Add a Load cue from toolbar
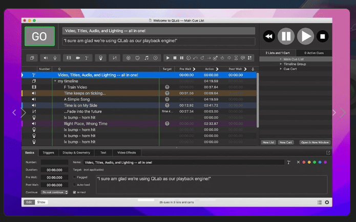356x222 pixels. [189, 58]
